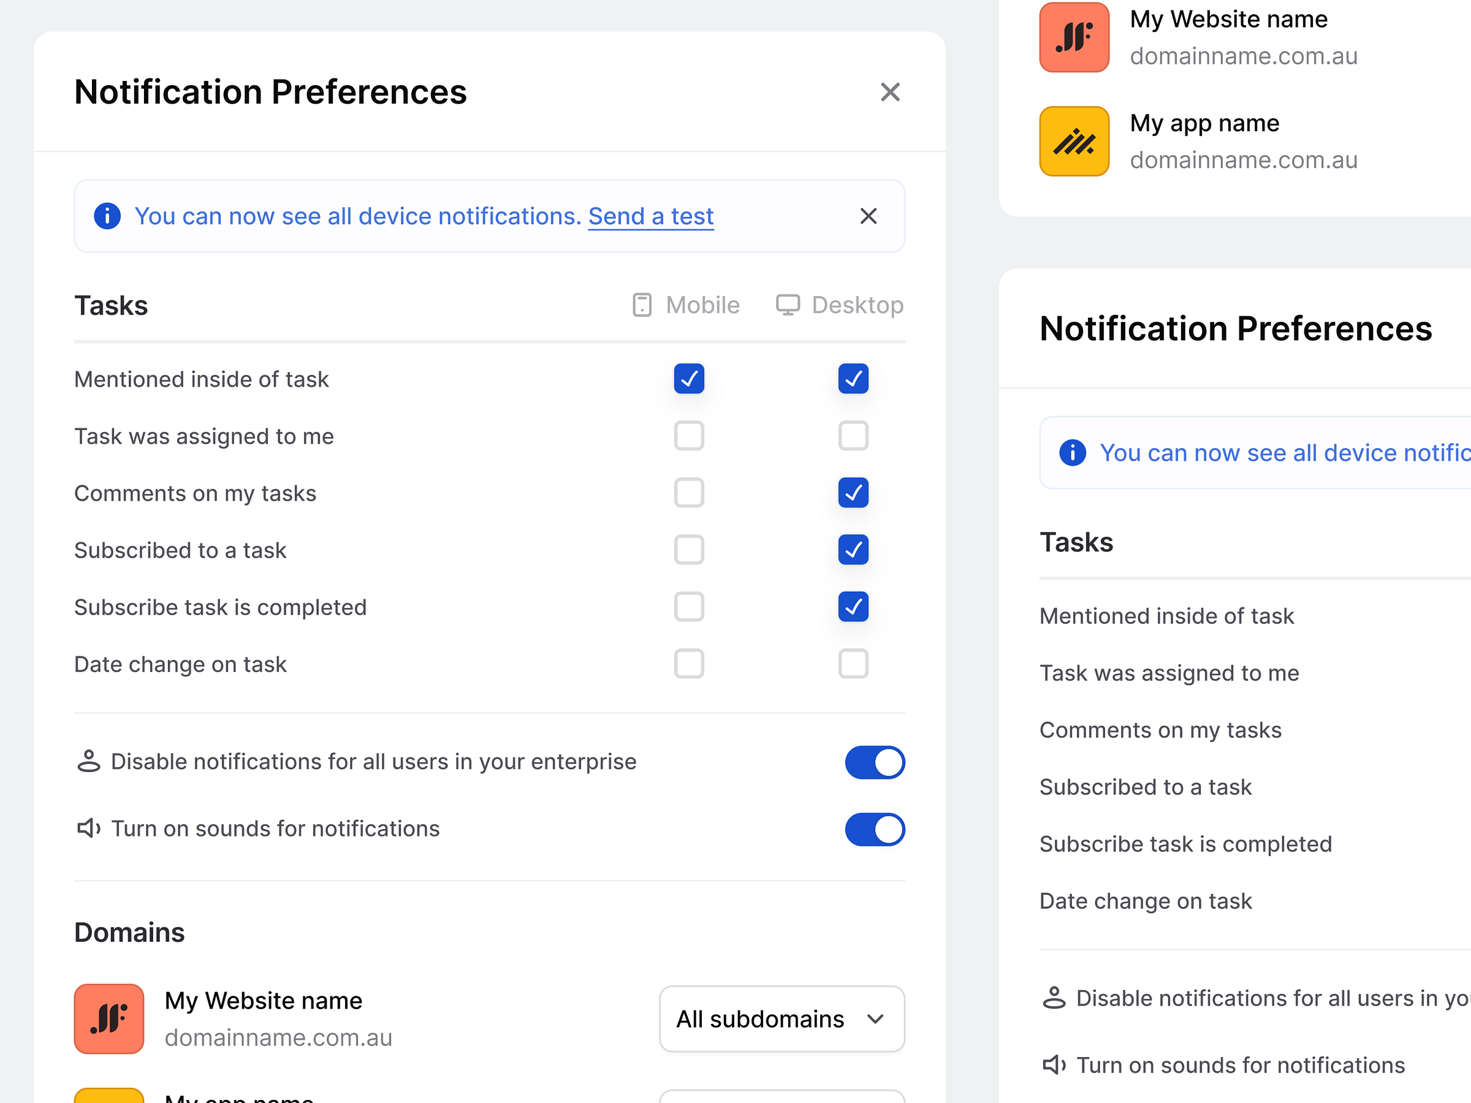Uncheck Comments on my tasks desktop notifications
Viewport: 1471px width, 1103px height.
tap(853, 493)
